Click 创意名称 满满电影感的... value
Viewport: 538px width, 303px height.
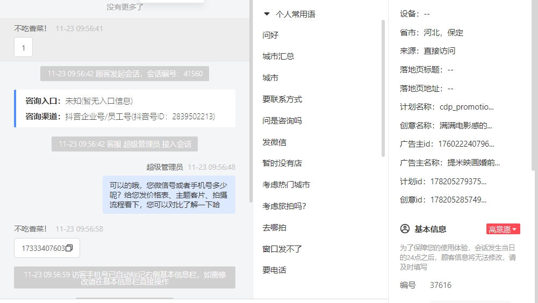466,126
